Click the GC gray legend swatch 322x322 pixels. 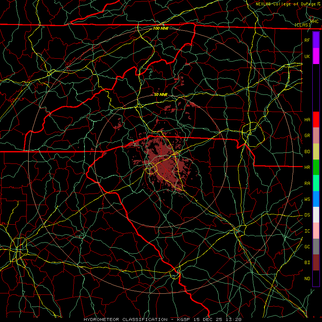316,247
